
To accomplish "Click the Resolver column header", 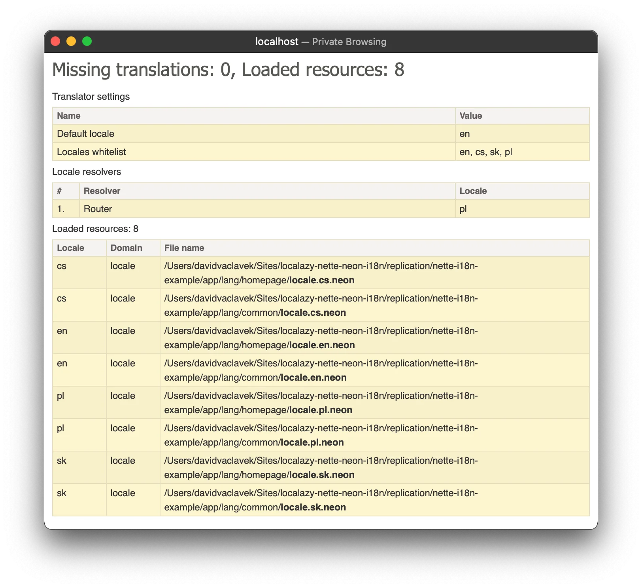I will [x=102, y=191].
